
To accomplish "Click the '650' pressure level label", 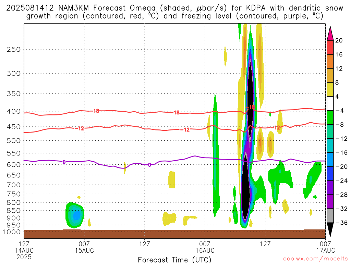I will pos(13,175).
